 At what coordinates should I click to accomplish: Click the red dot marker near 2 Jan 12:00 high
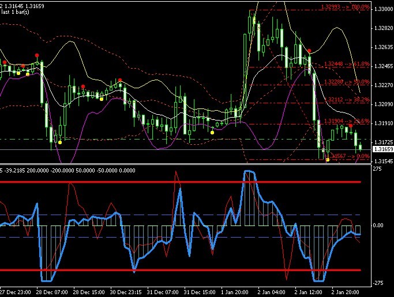tap(309, 51)
